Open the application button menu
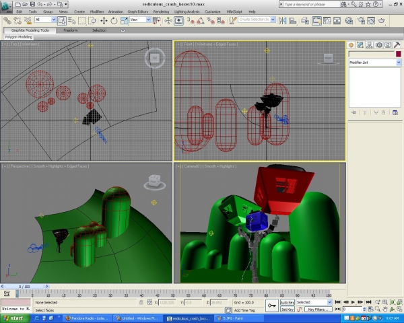Screen dimensions: 404x323 [x=6, y=7]
